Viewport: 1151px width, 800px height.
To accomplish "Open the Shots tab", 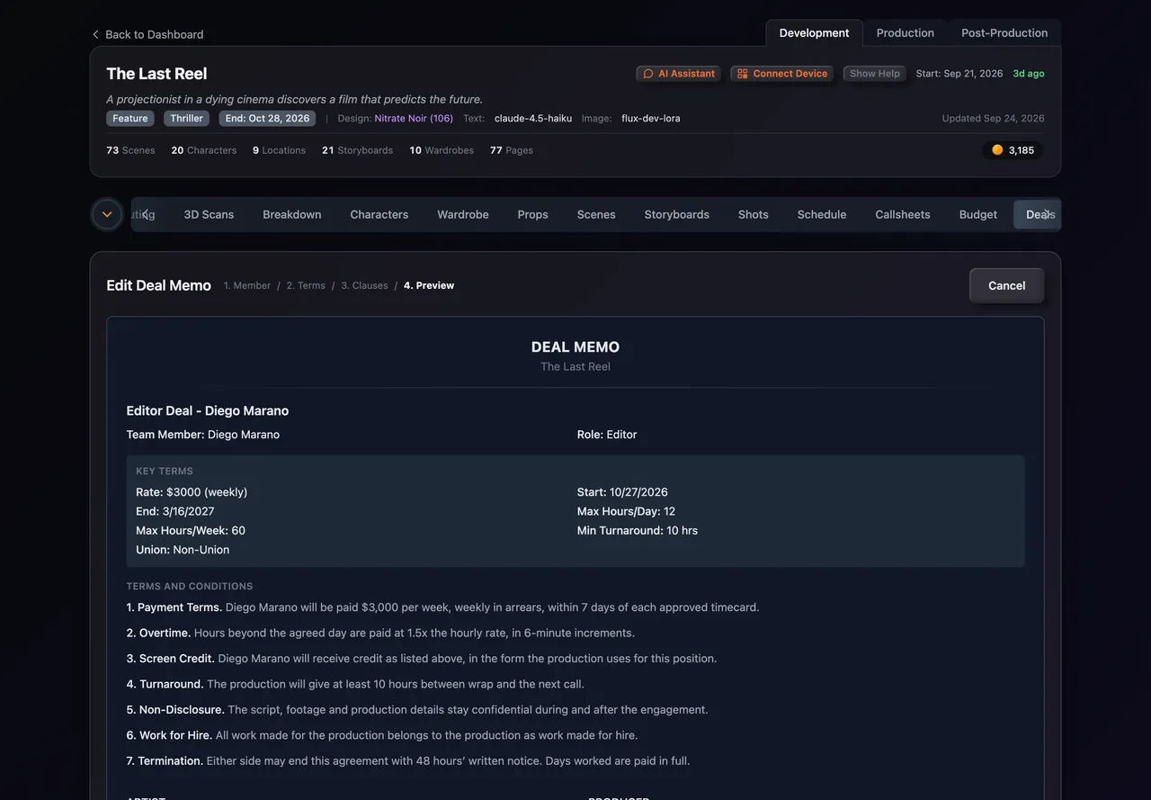I will (x=754, y=214).
